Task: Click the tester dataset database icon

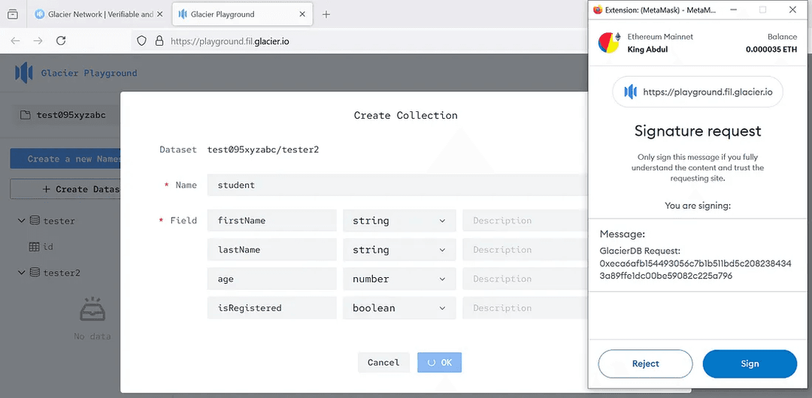Action: (35, 221)
